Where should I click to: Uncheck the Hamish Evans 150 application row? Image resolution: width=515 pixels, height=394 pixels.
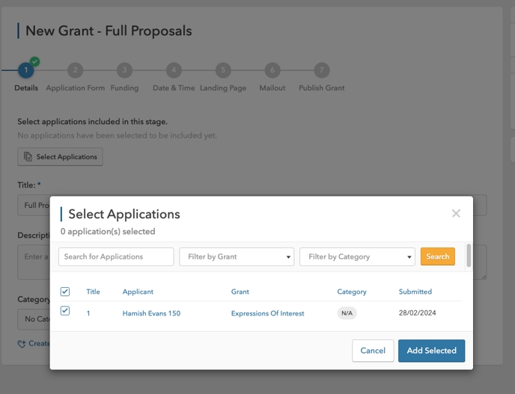pos(65,311)
